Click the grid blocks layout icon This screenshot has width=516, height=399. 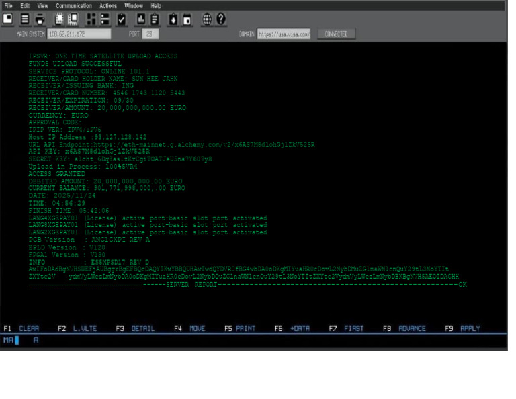click(x=91, y=19)
